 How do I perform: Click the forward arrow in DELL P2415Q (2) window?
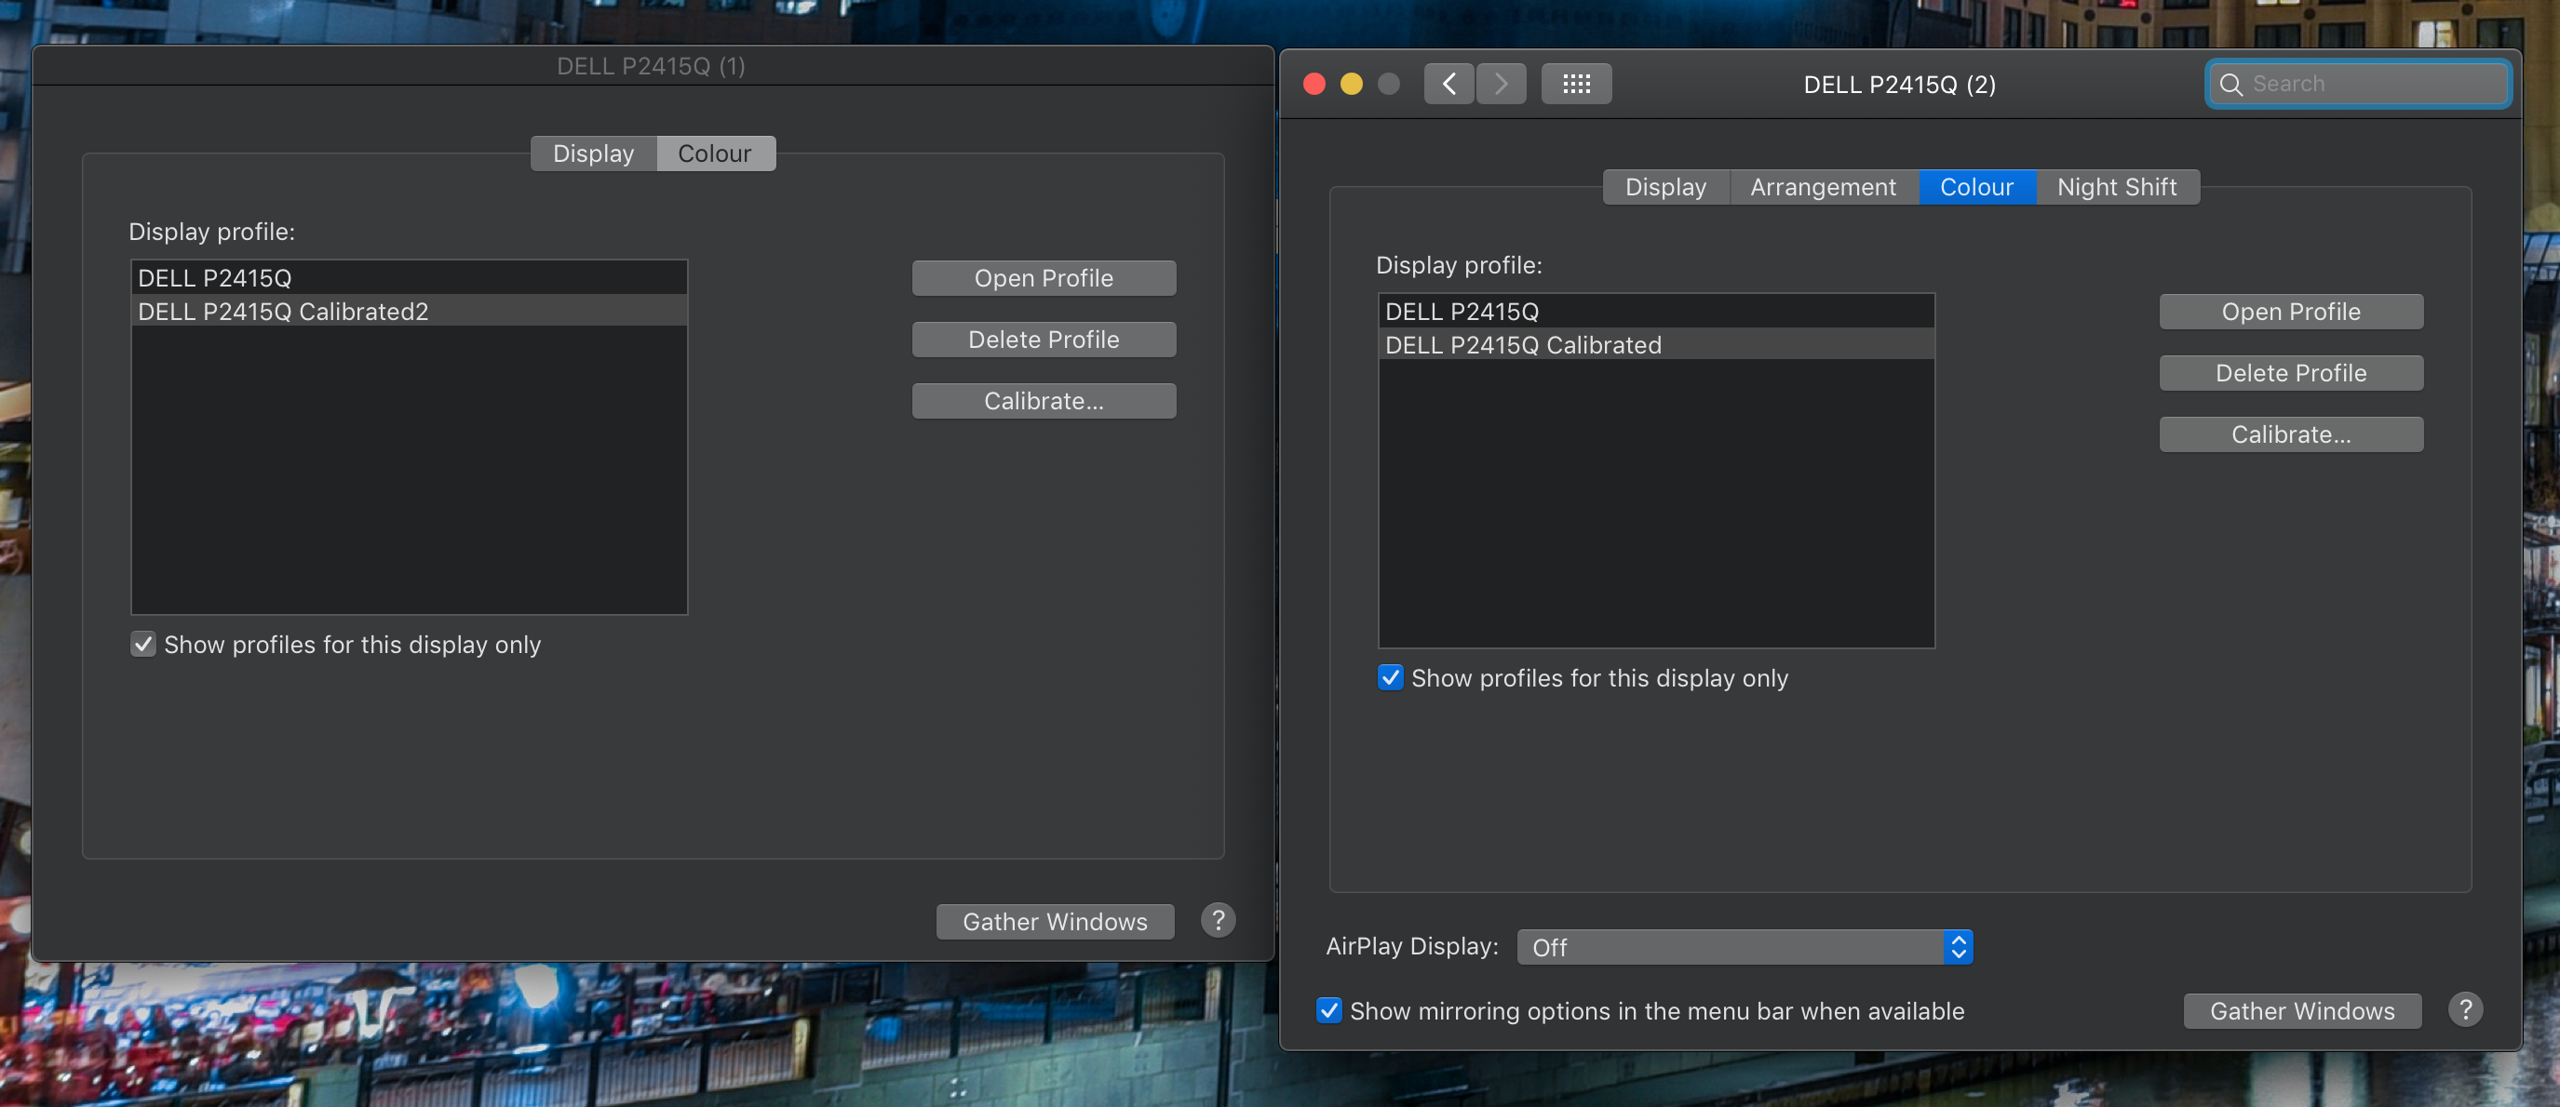point(1501,84)
